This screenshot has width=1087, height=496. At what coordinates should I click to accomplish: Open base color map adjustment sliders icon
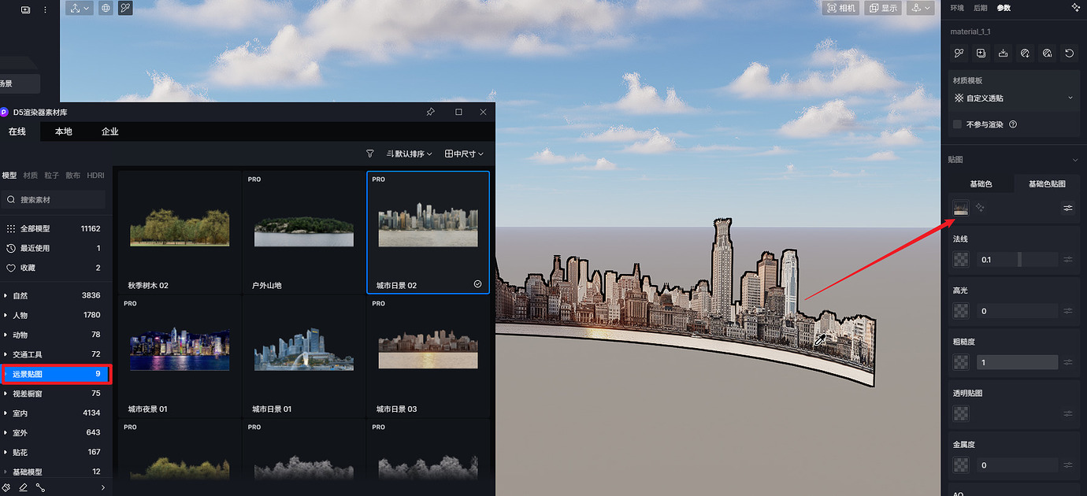pos(1068,208)
